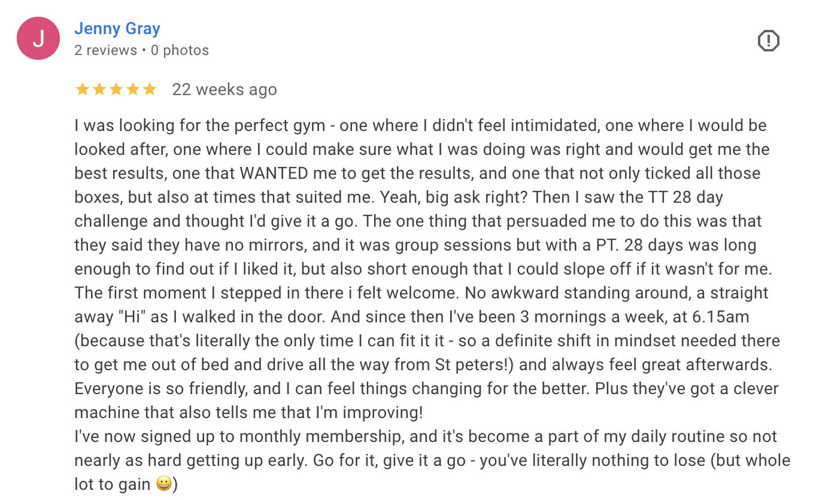This screenshot has width=813, height=500.
Task: Click the pink J profile avatar
Action: pyautogui.click(x=38, y=38)
